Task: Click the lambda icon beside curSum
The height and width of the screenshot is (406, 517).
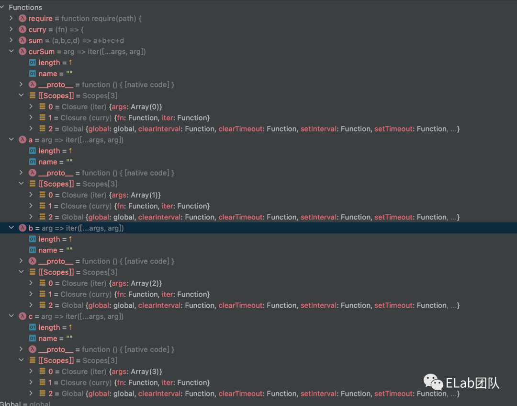Action: point(22,51)
